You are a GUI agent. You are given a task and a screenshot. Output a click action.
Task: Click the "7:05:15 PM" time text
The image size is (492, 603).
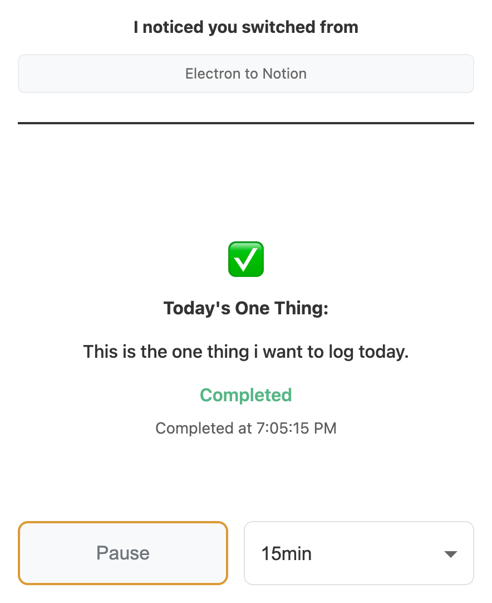point(296,429)
